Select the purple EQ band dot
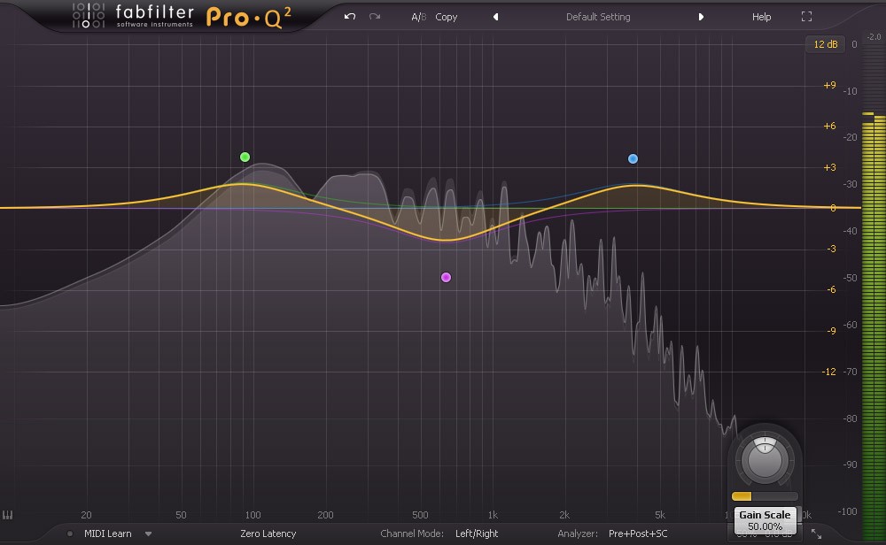 coord(446,277)
